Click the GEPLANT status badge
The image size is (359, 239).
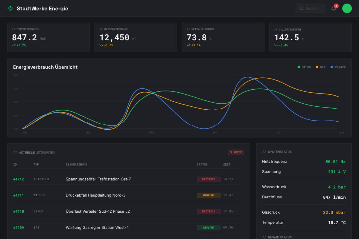click(209, 228)
